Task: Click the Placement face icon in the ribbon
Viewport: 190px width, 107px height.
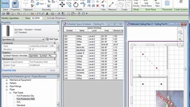Action: tap(167, 3)
